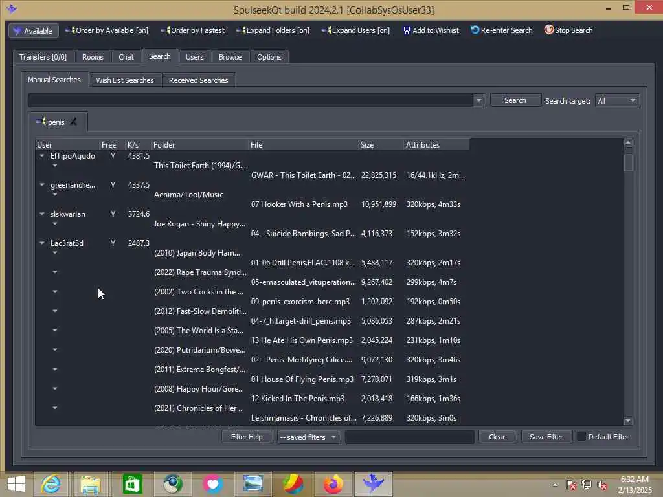This screenshot has height=497, width=663.
Task: Collapse This Toilet Earth (1994) folder
Action: tap(55, 165)
